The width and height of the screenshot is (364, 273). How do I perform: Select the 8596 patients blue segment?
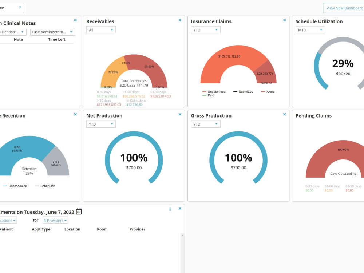[17, 149]
